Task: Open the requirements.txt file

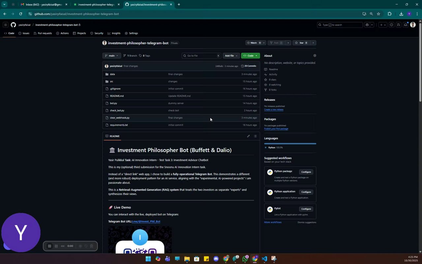Action: tap(119, 125)
